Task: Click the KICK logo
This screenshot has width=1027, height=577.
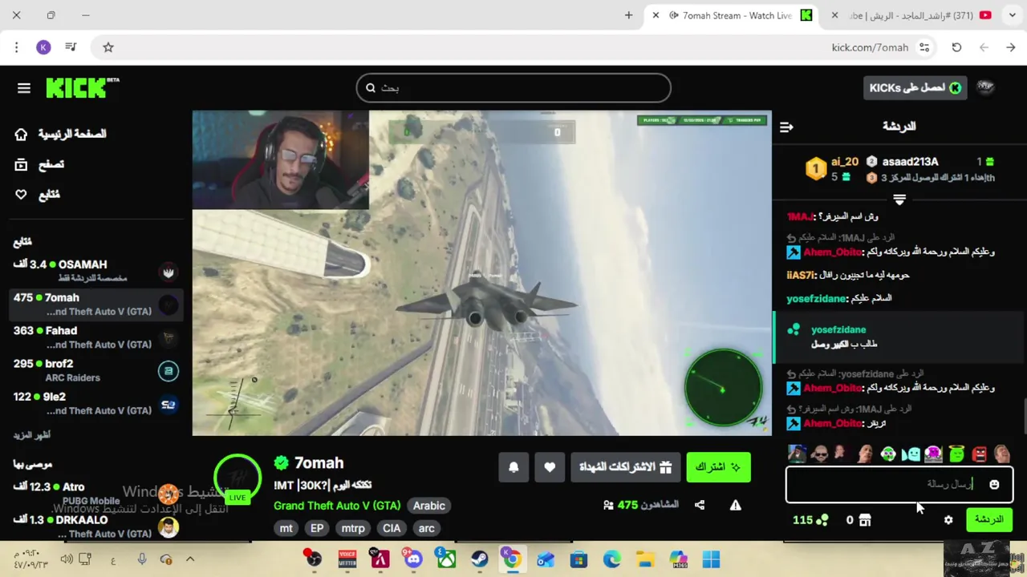Action: point(82,87)
